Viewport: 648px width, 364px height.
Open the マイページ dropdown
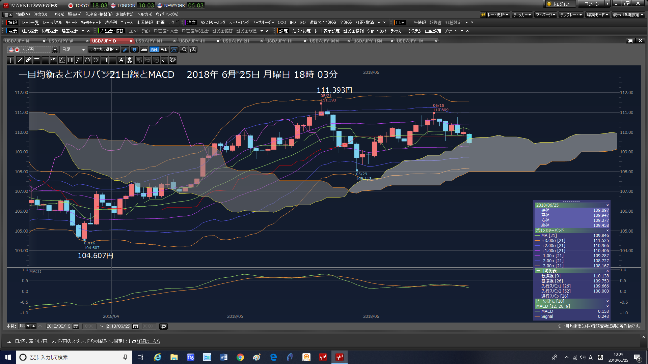click(545, 15)
